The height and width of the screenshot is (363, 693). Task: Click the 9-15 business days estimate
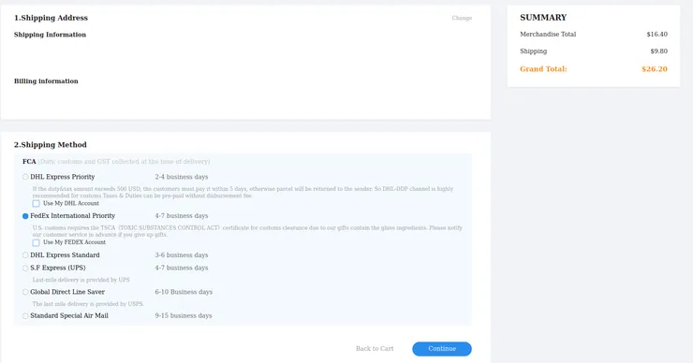click(184, 315)
